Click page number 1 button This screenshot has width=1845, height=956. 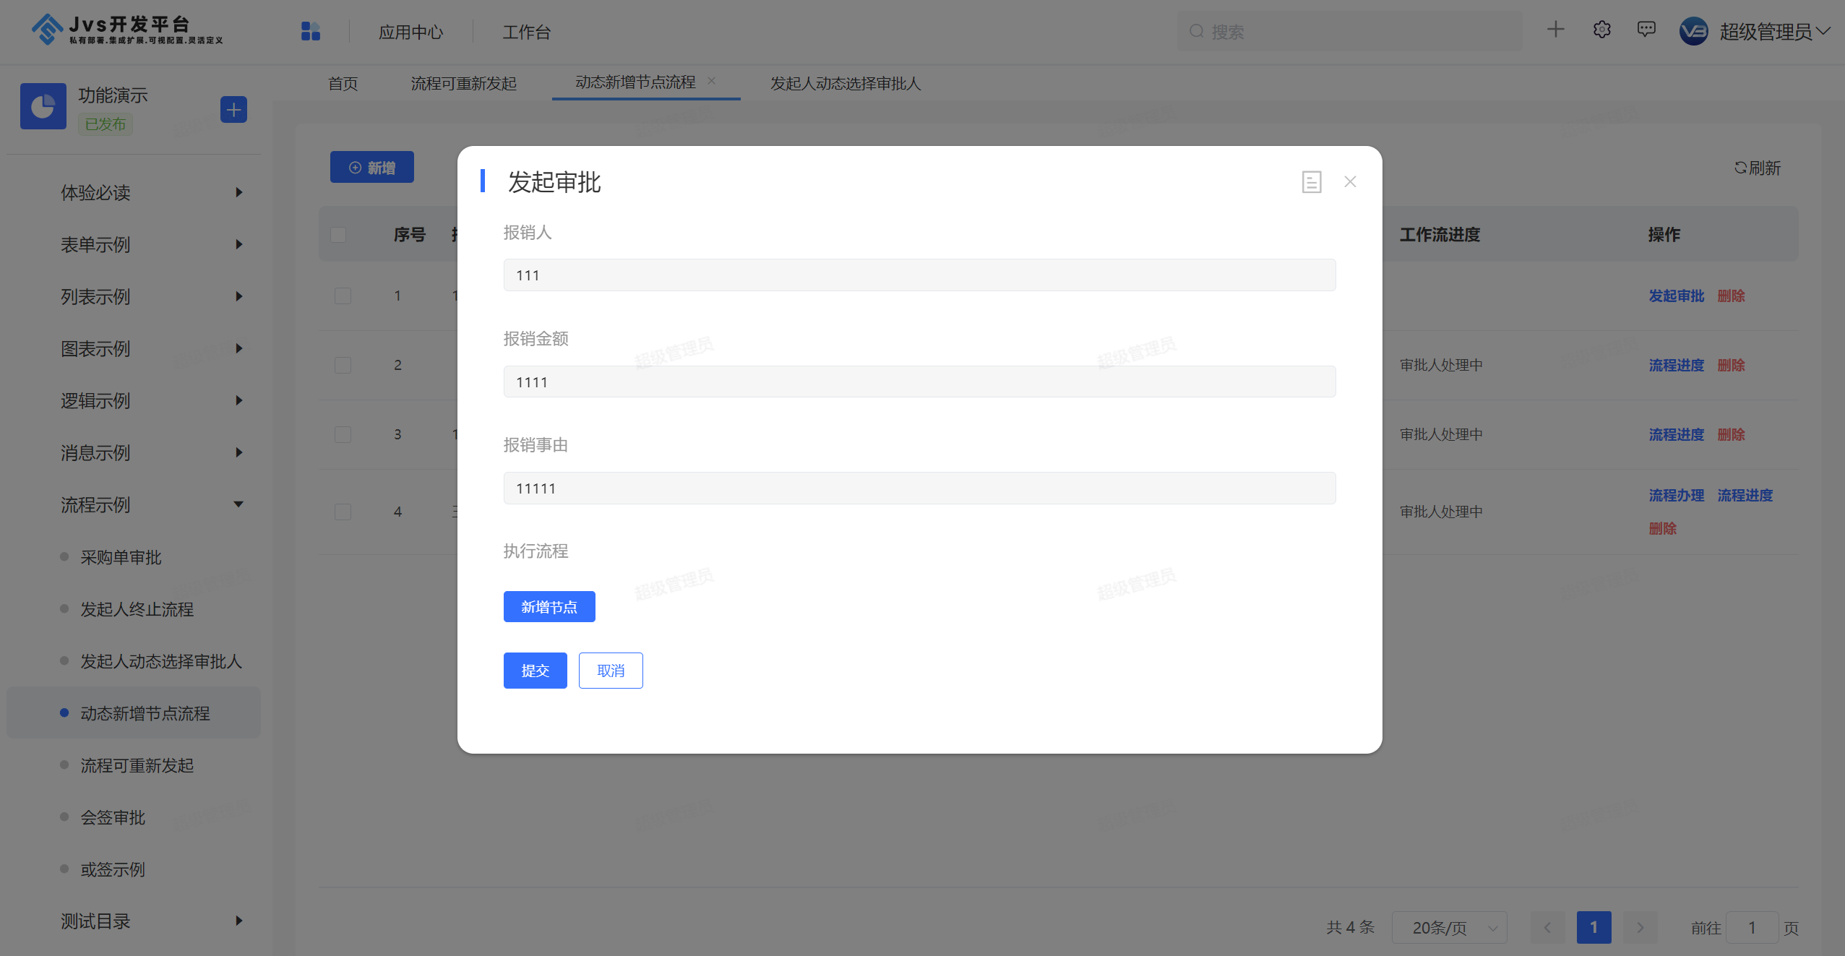tap(1594, 927)
